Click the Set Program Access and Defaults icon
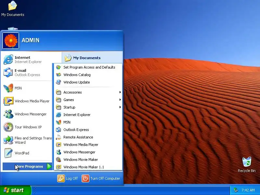Viewport: 260px width, 195px height. 58,67
